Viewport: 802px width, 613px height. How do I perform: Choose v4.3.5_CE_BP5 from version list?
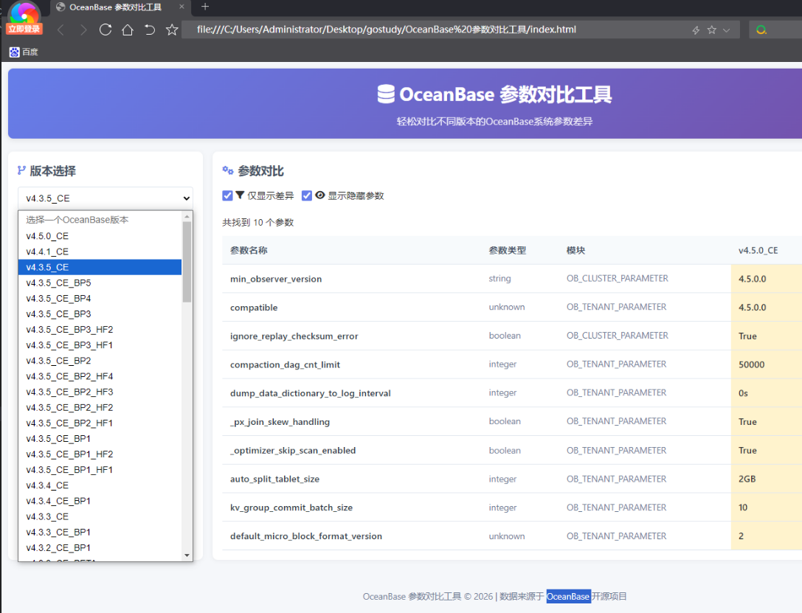click(x=100, y=283)
